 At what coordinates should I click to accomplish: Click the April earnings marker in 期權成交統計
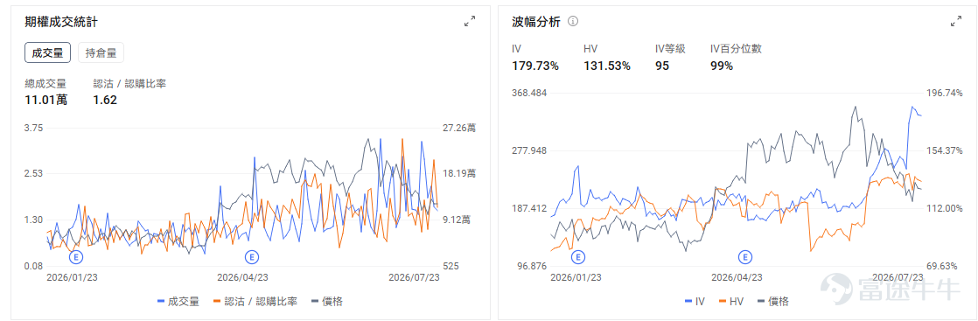[251, 256]
